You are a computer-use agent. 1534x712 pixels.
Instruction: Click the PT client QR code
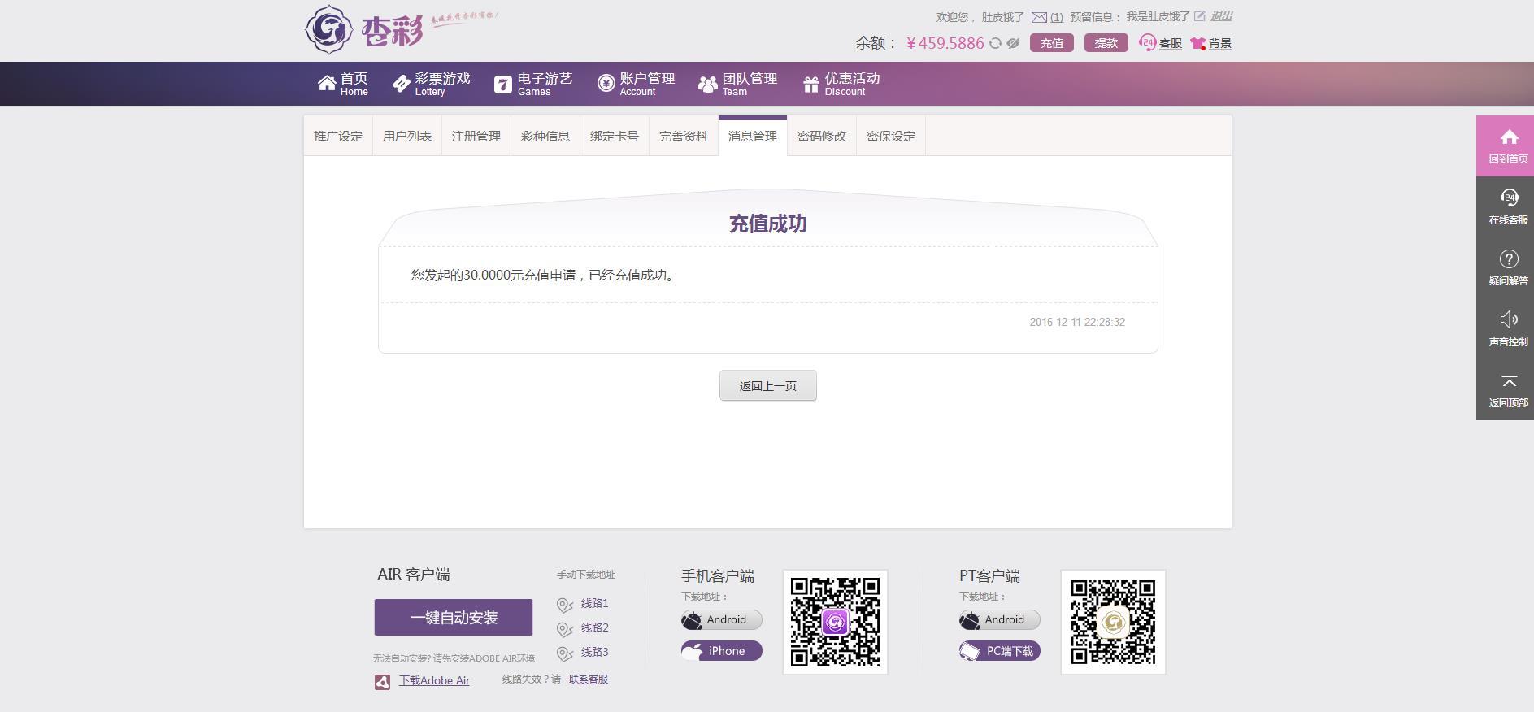click(x=1113, y=622)
